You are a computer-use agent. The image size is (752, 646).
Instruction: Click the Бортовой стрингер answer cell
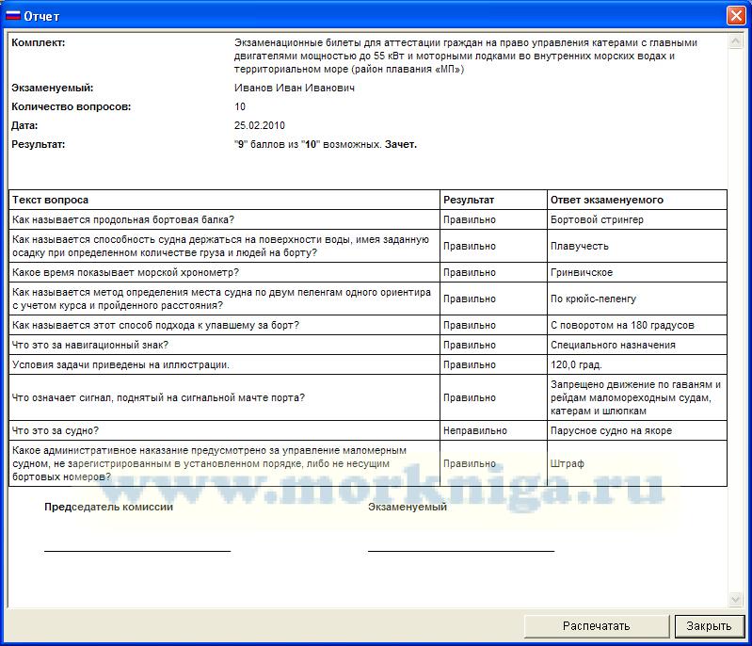(x=597, y=219)
